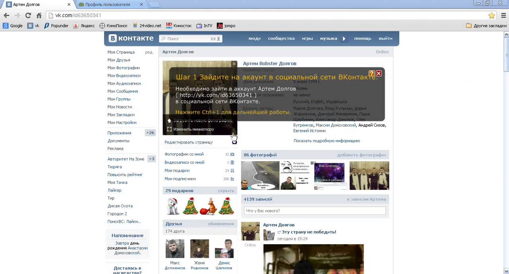Click the address bar URL
The height and width of the screenshot is (274, 509).
78,15
